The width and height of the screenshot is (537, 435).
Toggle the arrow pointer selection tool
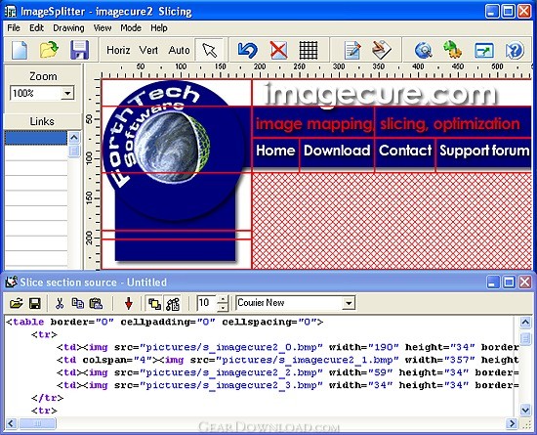pos(209,50)
